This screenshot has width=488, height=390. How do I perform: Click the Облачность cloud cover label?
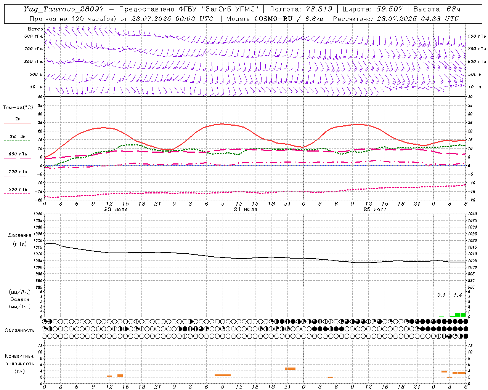[19, 331]
